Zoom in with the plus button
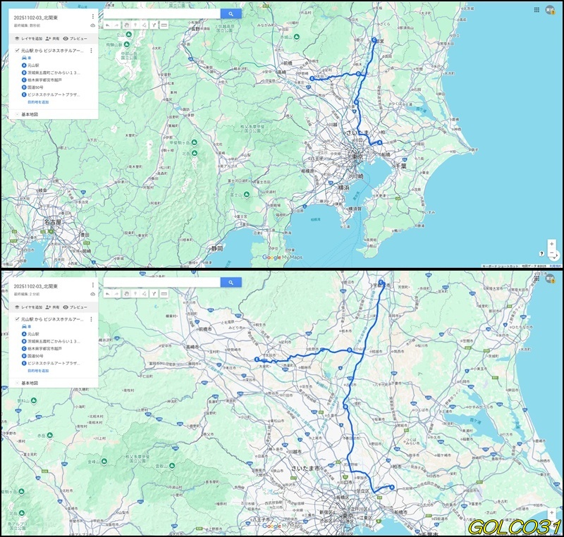This screenshot has height=537, width=564. [551, 244]
